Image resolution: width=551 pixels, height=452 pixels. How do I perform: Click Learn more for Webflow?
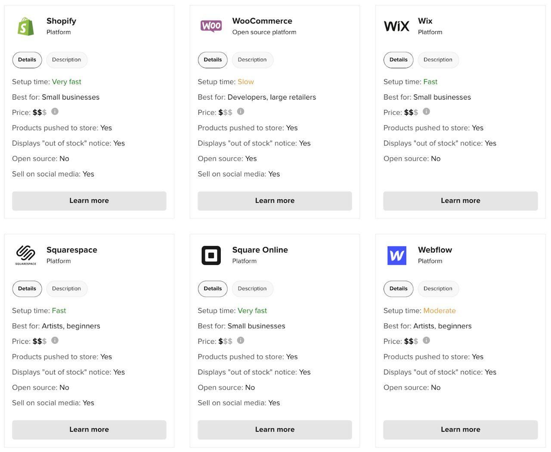460,430
